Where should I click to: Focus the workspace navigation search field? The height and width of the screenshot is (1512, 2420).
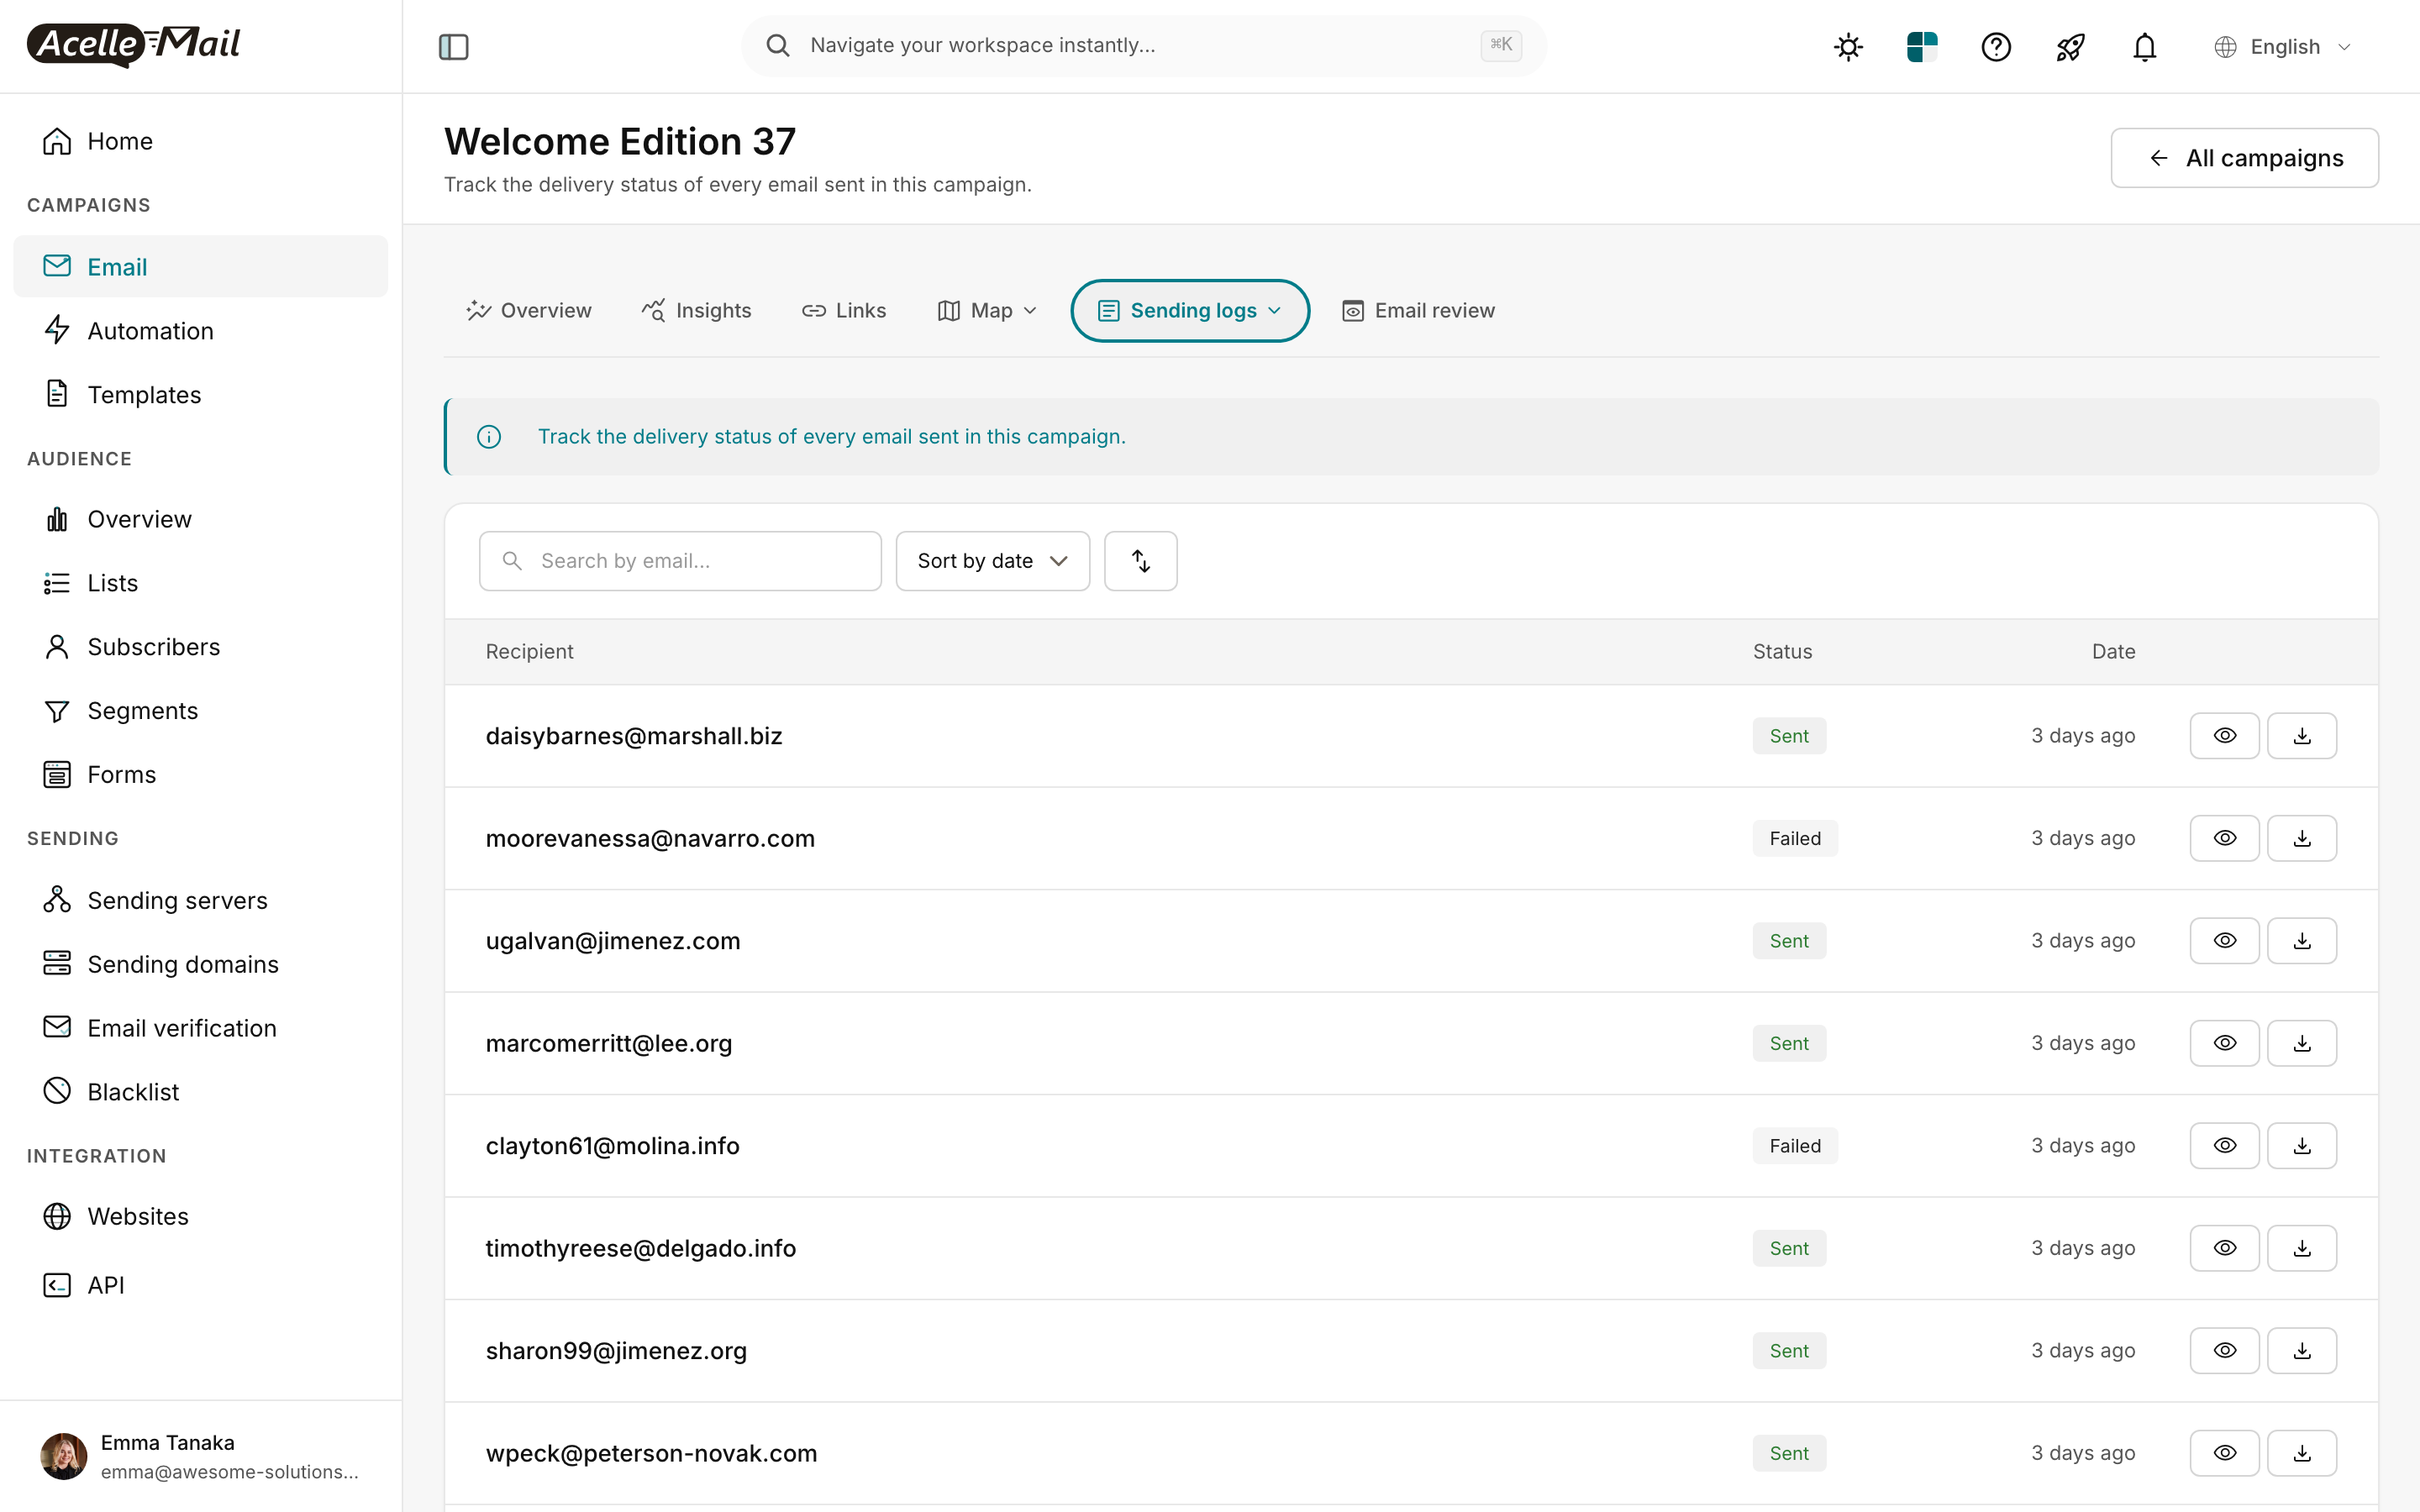1144,46
